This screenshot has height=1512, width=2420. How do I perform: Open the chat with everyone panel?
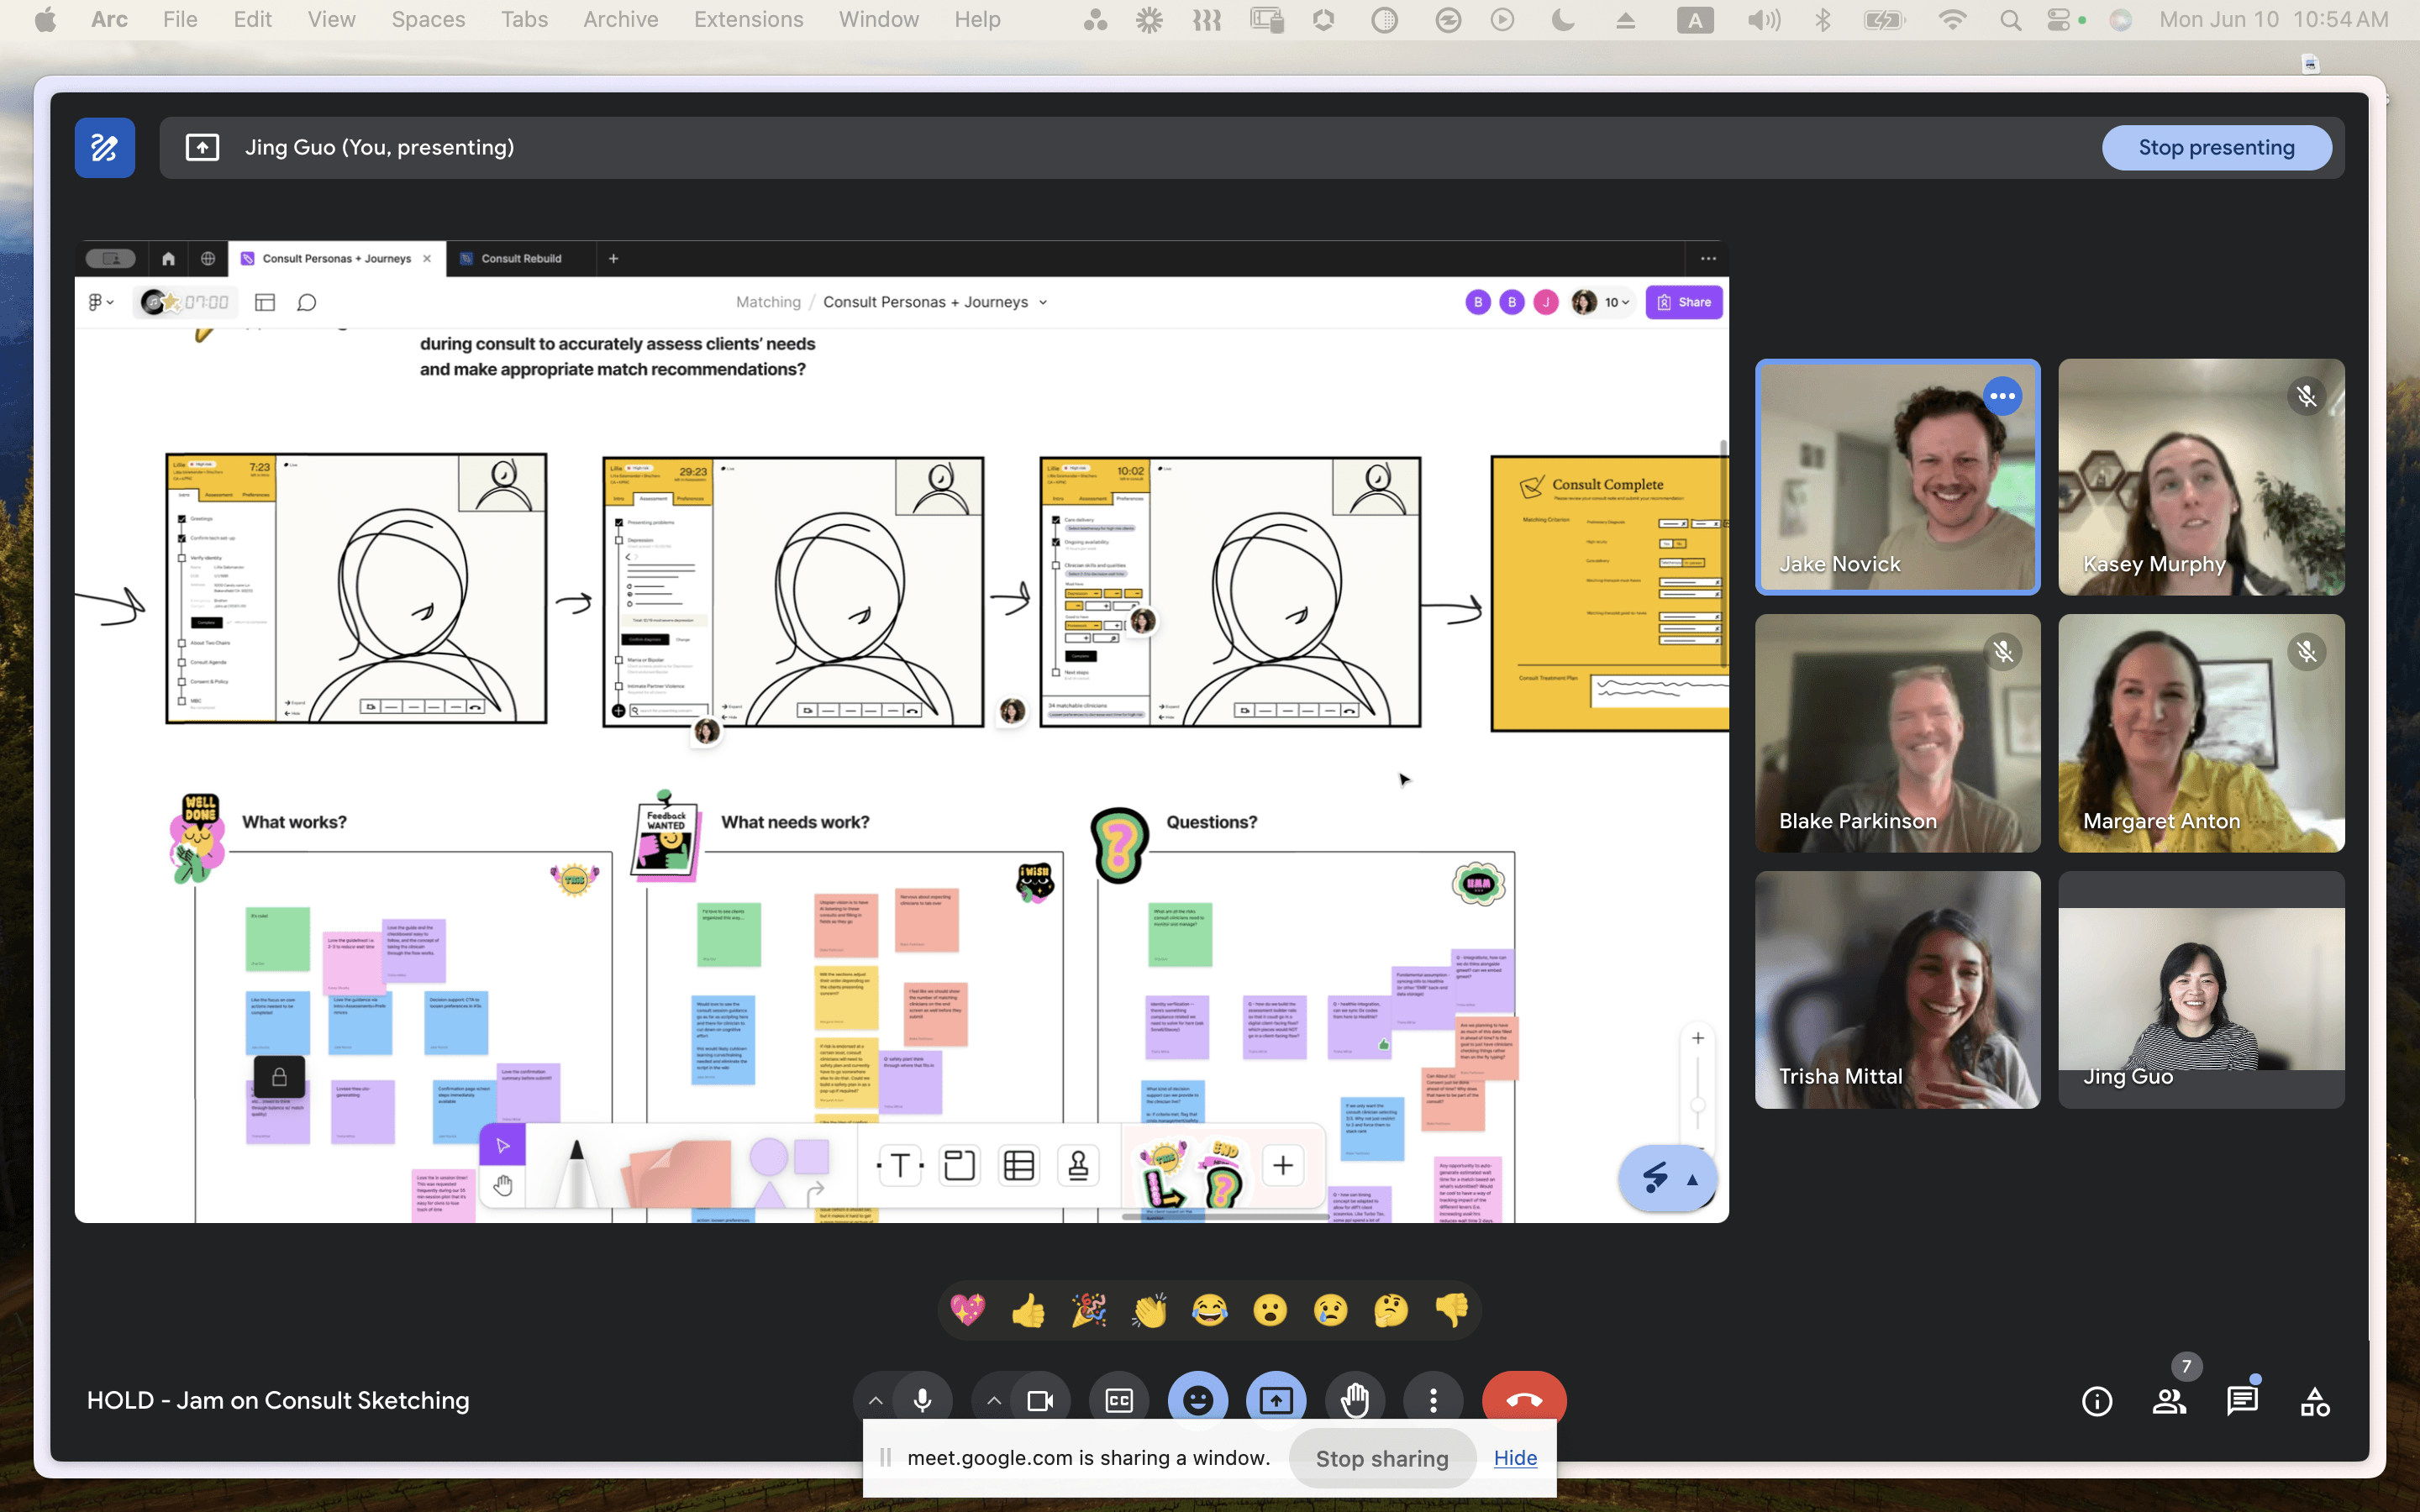click(2242, 1402)
